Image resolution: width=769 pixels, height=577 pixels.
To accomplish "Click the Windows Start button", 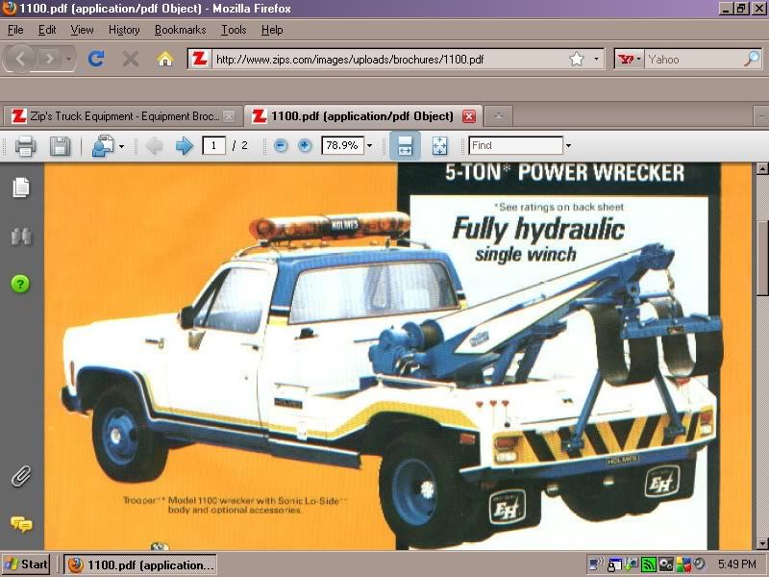I will (27, 564).
